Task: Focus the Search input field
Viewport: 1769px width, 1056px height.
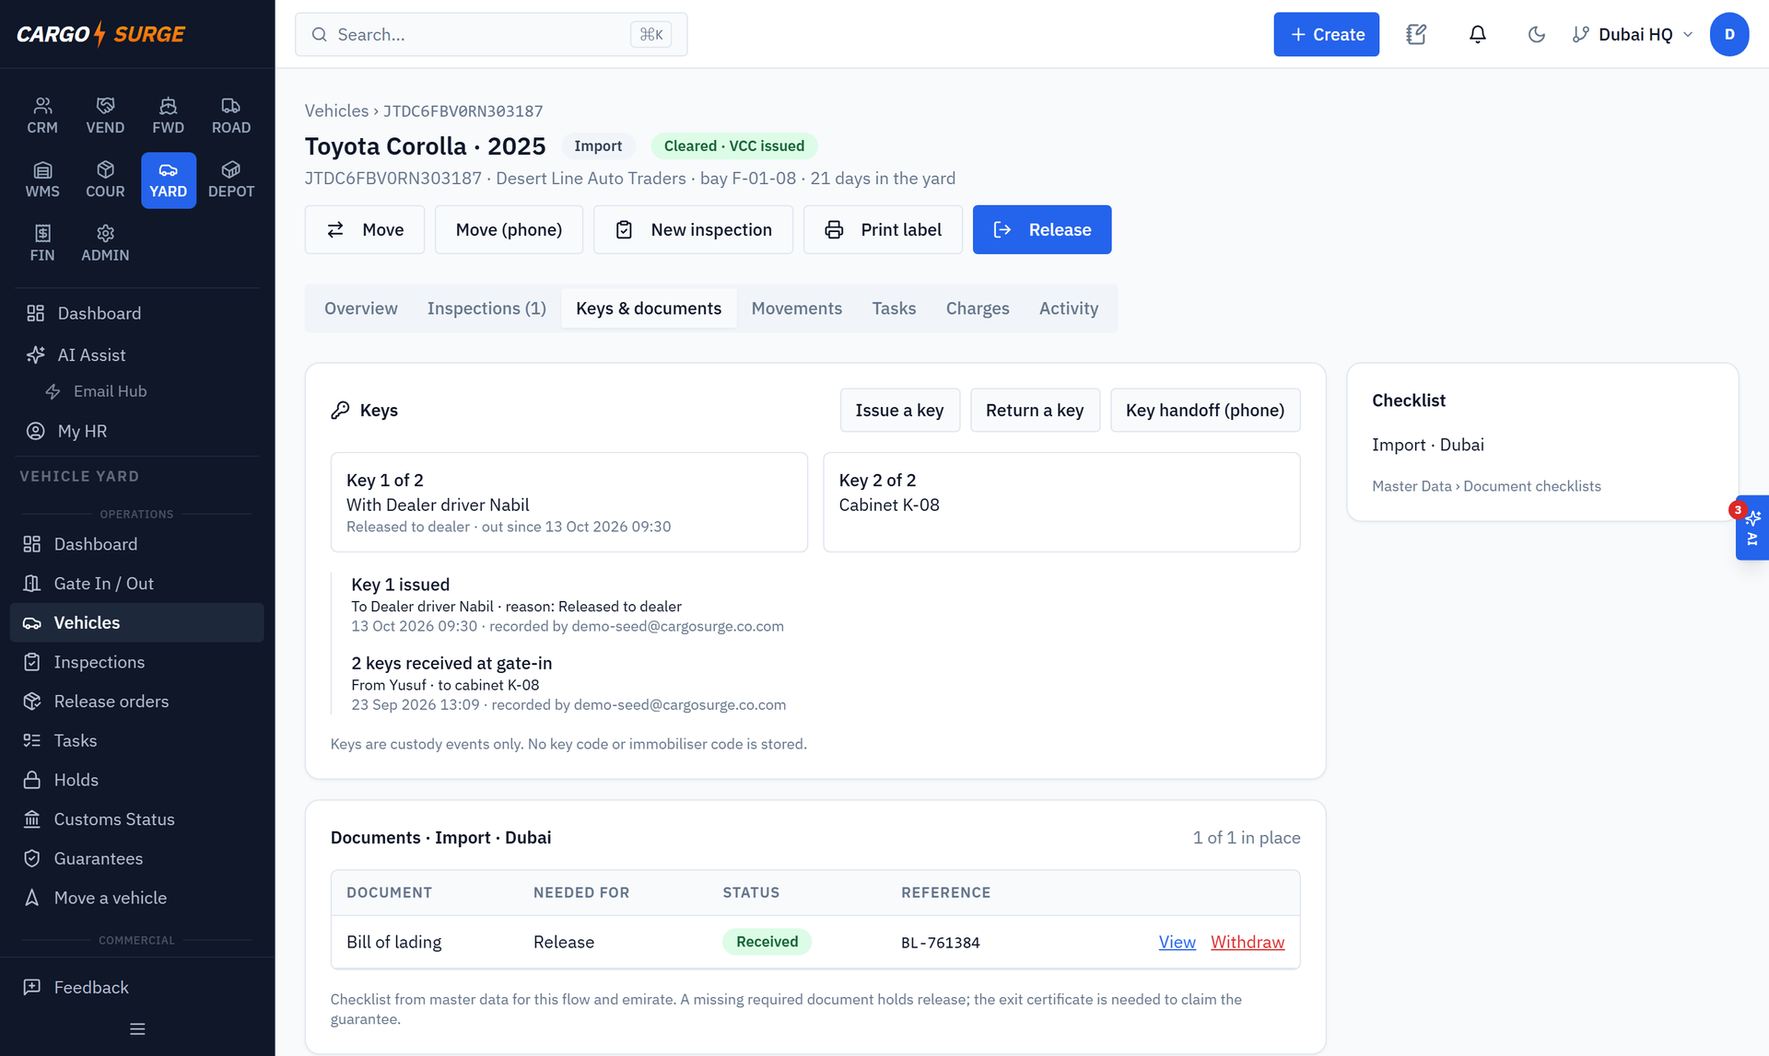Action: point(491,34)
